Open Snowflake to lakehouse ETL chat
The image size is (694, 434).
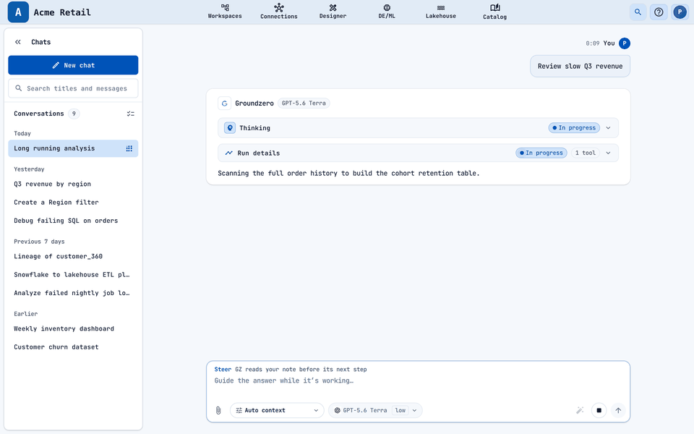click(73, 275)
